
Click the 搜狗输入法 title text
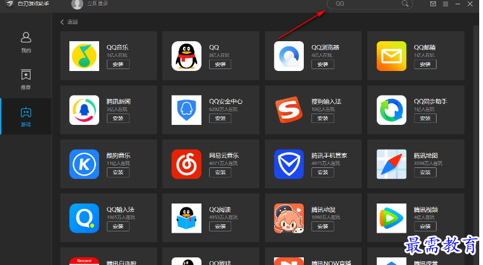point(327,101)
